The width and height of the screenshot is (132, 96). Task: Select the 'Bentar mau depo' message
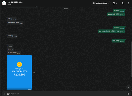click(15, 23)
